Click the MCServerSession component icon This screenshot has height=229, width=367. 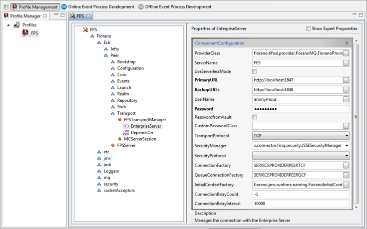coord(120,139)
